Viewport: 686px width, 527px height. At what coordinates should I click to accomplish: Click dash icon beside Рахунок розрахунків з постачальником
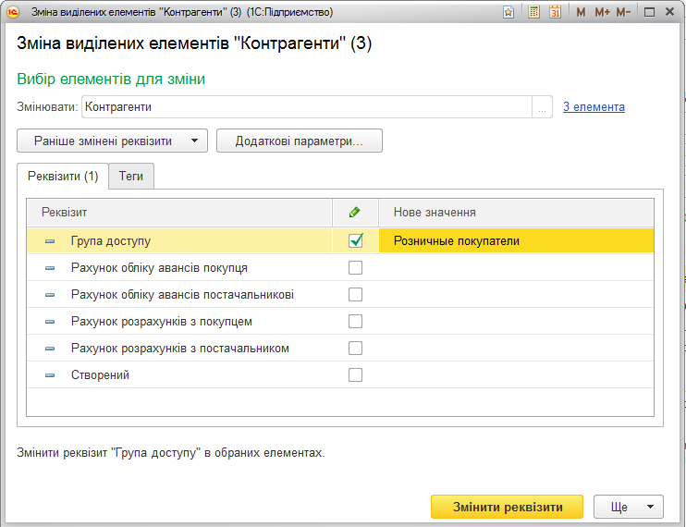tap(50, 349)
